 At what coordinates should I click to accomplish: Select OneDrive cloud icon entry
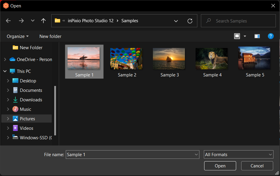pos(12,60)
